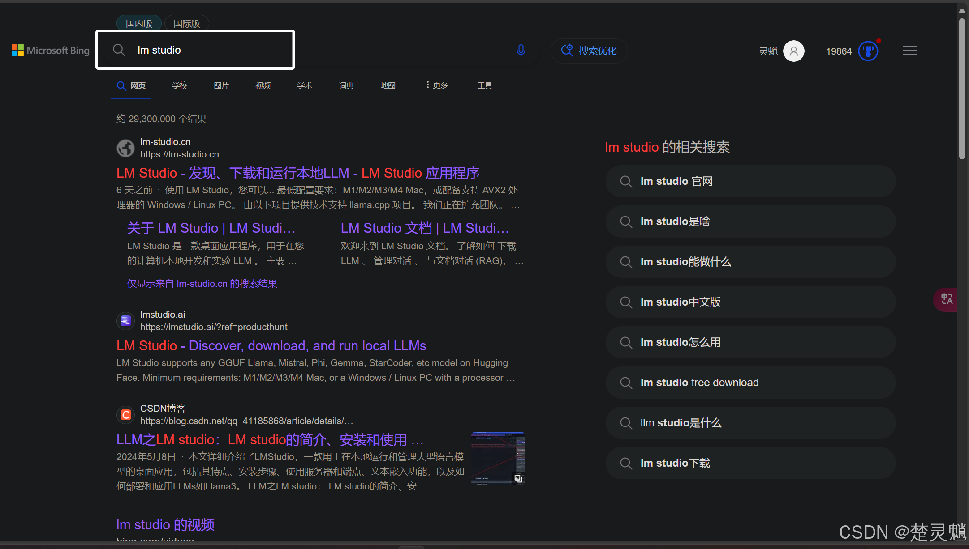Click the 搜索优化 button

[589, 51]
